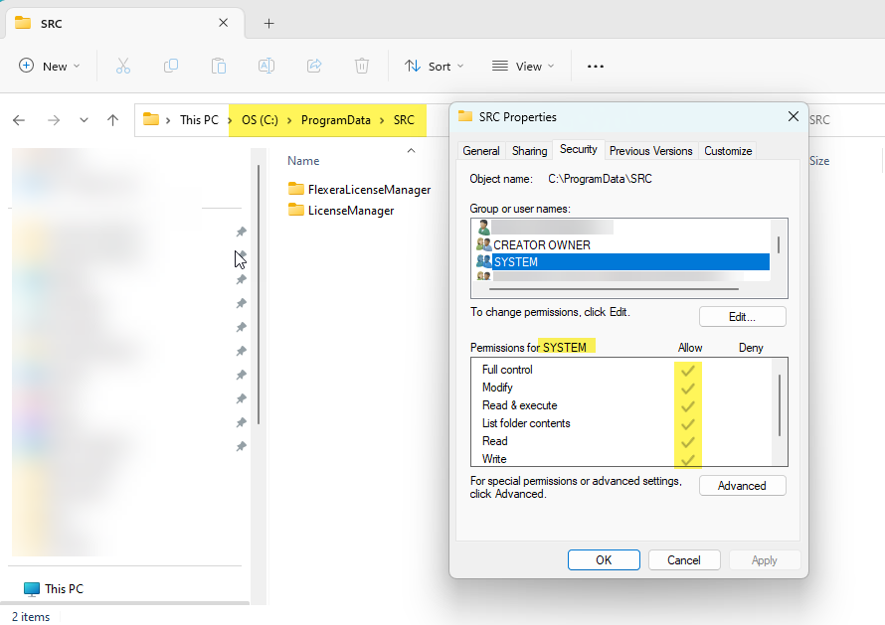The width and height of the screenshot is (885, 625).
Task: Open the Sort dropdown menu
Action: tap(434, 66)
